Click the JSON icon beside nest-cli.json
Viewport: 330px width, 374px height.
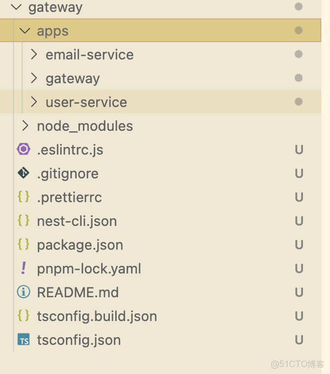23,221
